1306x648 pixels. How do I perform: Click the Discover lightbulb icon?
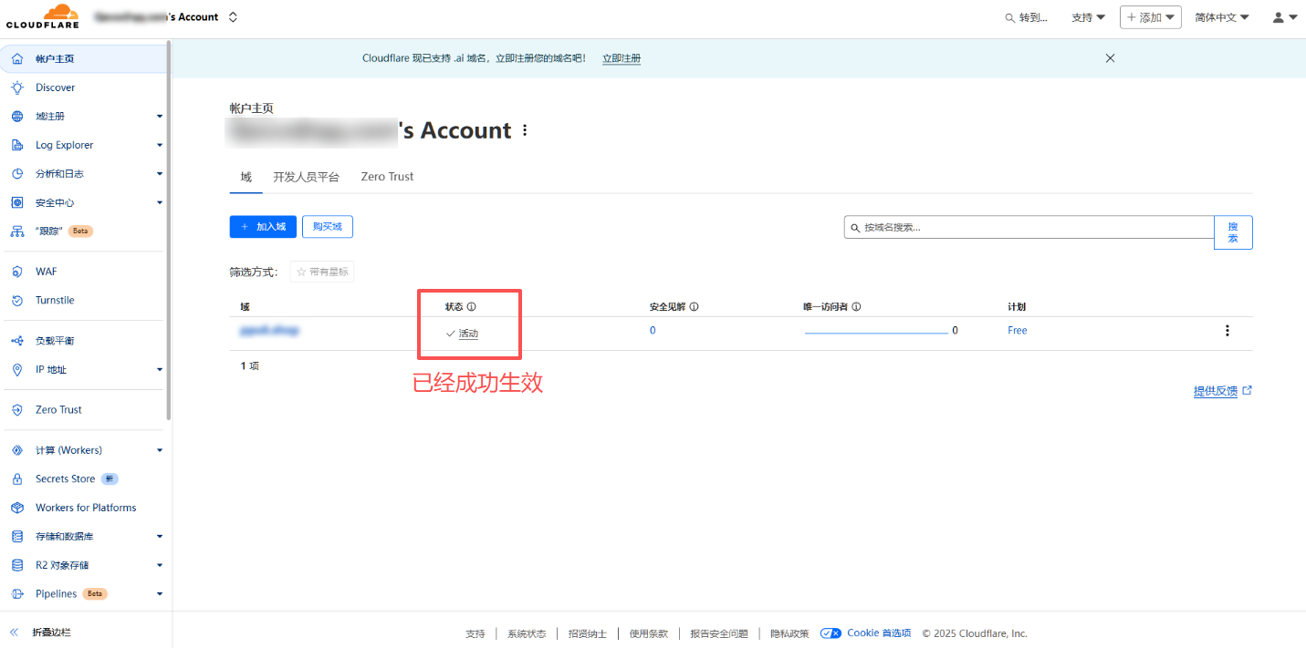[x=16, y=87]
